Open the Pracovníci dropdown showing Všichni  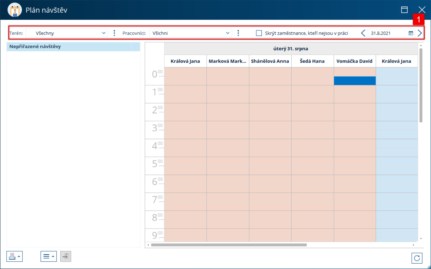click(191, 33)
